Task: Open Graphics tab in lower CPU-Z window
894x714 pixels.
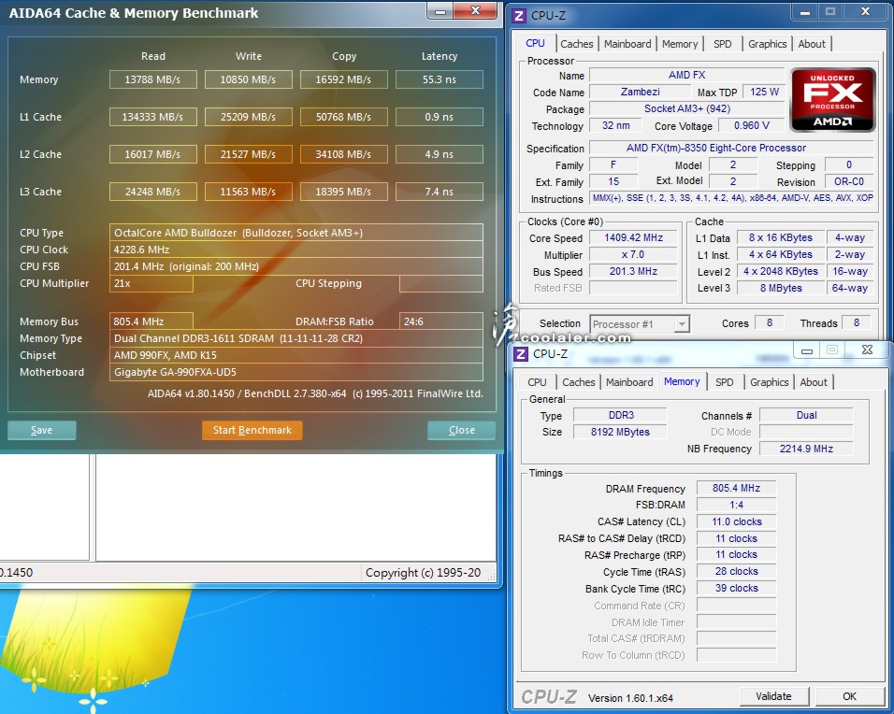Action: coord(769,382)
